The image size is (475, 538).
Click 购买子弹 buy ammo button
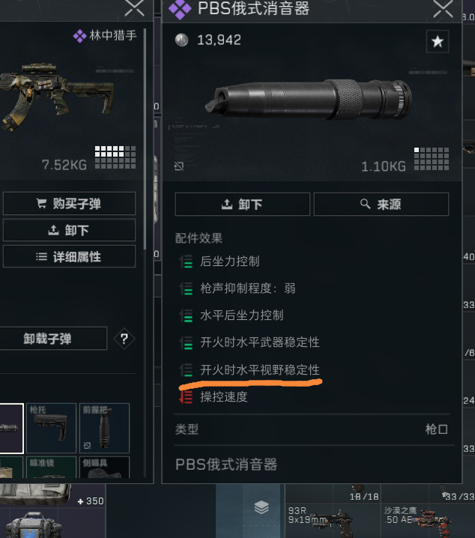[x=69, y=204]
